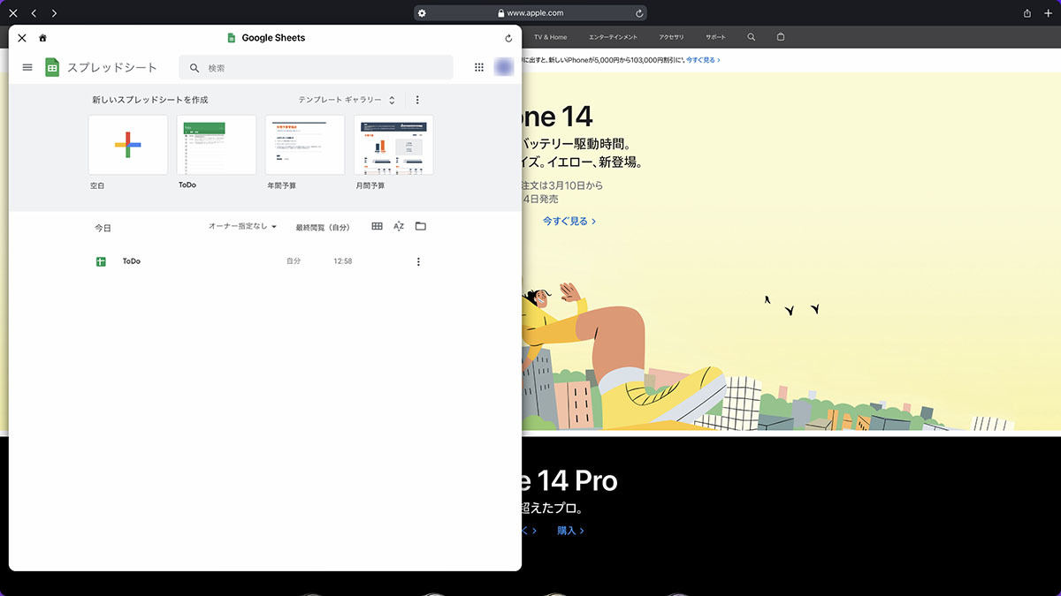Click the 最終閲覧（自分） column header
The image size is (1061, 596).
tap(323, 228)
